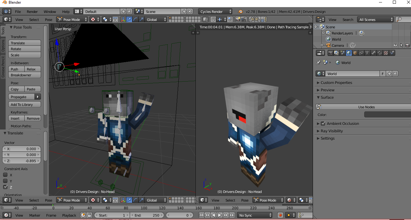Open the Marker menu in the timeline

click(x=35, y=215)
